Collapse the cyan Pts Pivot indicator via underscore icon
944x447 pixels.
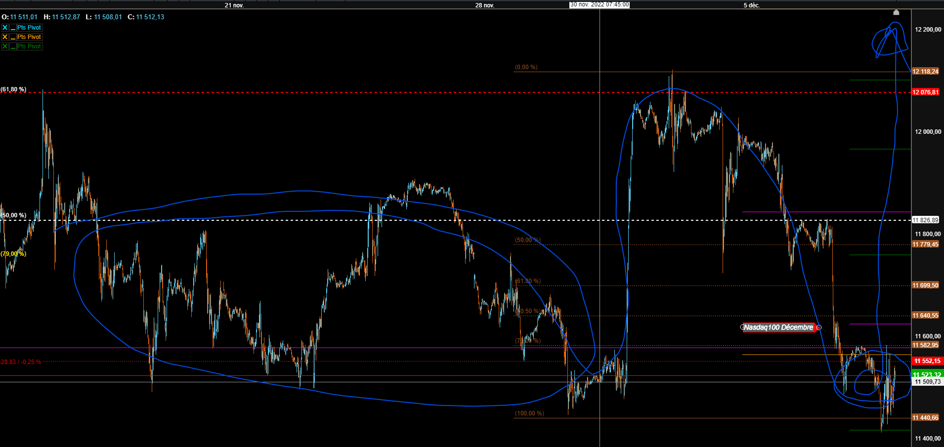[x=13, y=28]
